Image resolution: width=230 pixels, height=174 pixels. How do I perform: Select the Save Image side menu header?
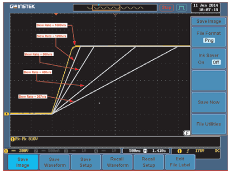click(x=209, y=21)
